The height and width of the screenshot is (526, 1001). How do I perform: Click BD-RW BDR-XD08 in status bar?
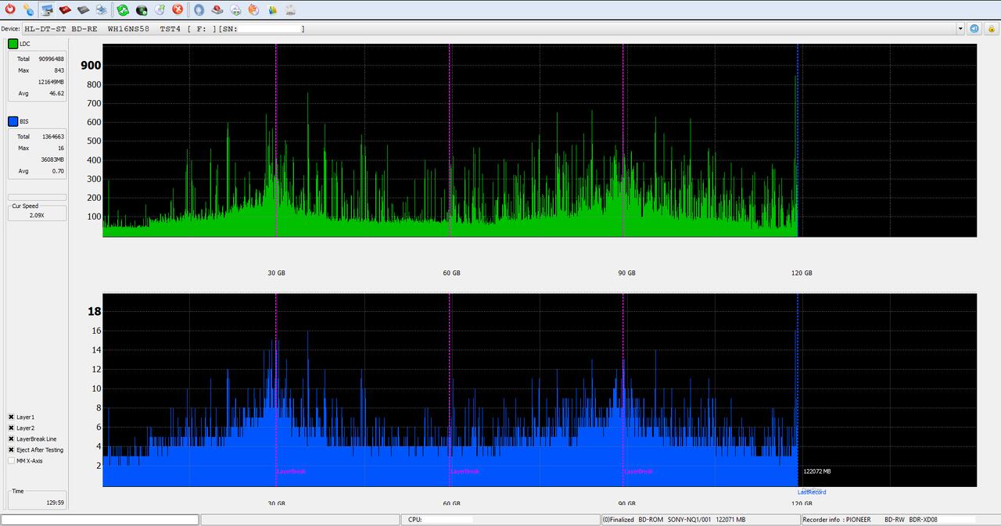pos(911,520)
